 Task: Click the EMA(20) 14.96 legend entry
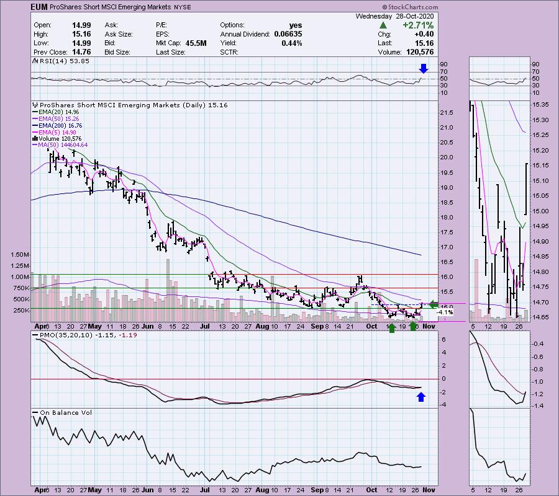tap(56, 112)
